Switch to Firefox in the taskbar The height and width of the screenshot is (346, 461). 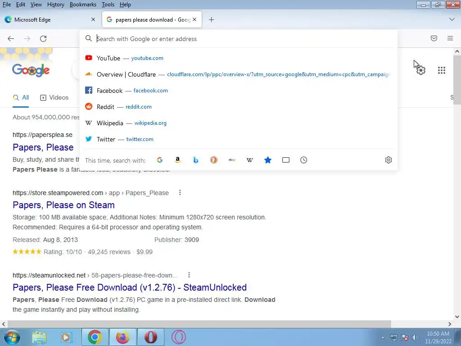(122, 337)
